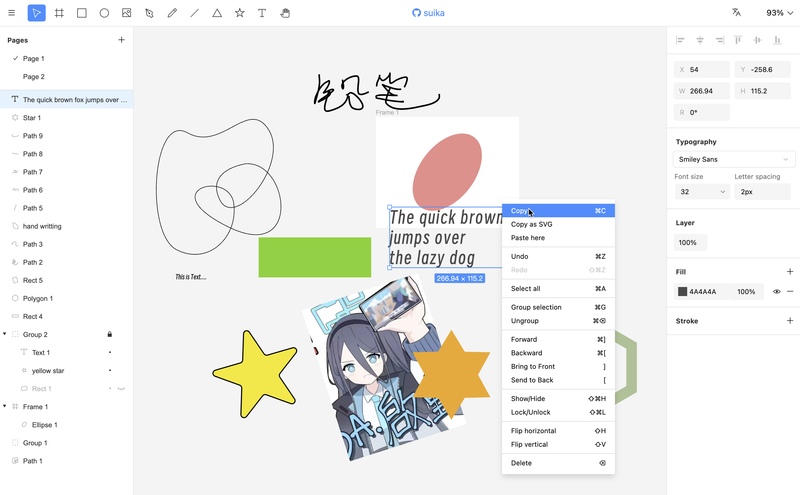Select the Pencil freehand tool

pyautogui.click(x=172, y=13)
